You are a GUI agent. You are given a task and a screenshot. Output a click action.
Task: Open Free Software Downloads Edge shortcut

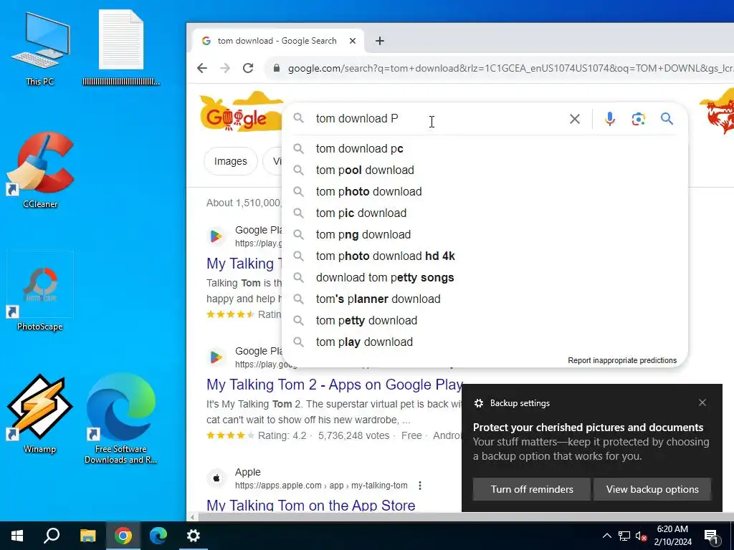[120, 418]
